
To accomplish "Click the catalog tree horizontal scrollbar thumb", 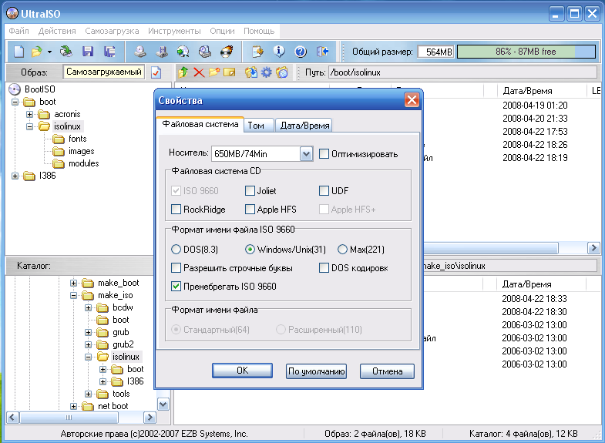I will (69, 418).
